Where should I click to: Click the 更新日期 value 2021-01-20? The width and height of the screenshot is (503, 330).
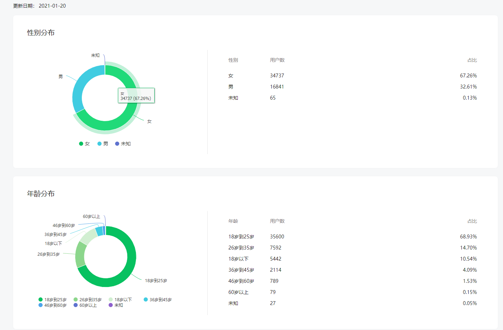(52, 6)
